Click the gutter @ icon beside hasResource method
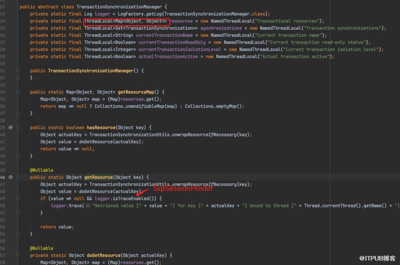400x265 pixels. [10, 127]
